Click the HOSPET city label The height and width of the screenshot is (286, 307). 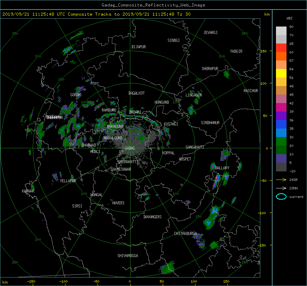[x=185, y=159]
